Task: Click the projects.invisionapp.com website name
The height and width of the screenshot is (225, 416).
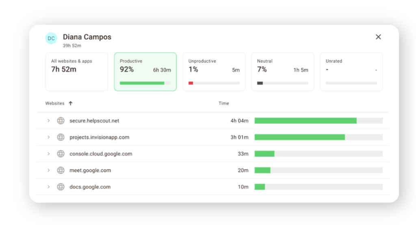Action: (99, 137)
